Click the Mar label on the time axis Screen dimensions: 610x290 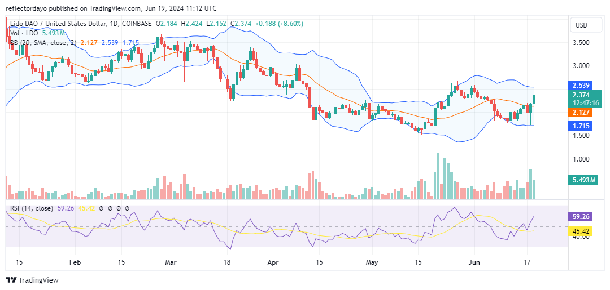(171, 262)
